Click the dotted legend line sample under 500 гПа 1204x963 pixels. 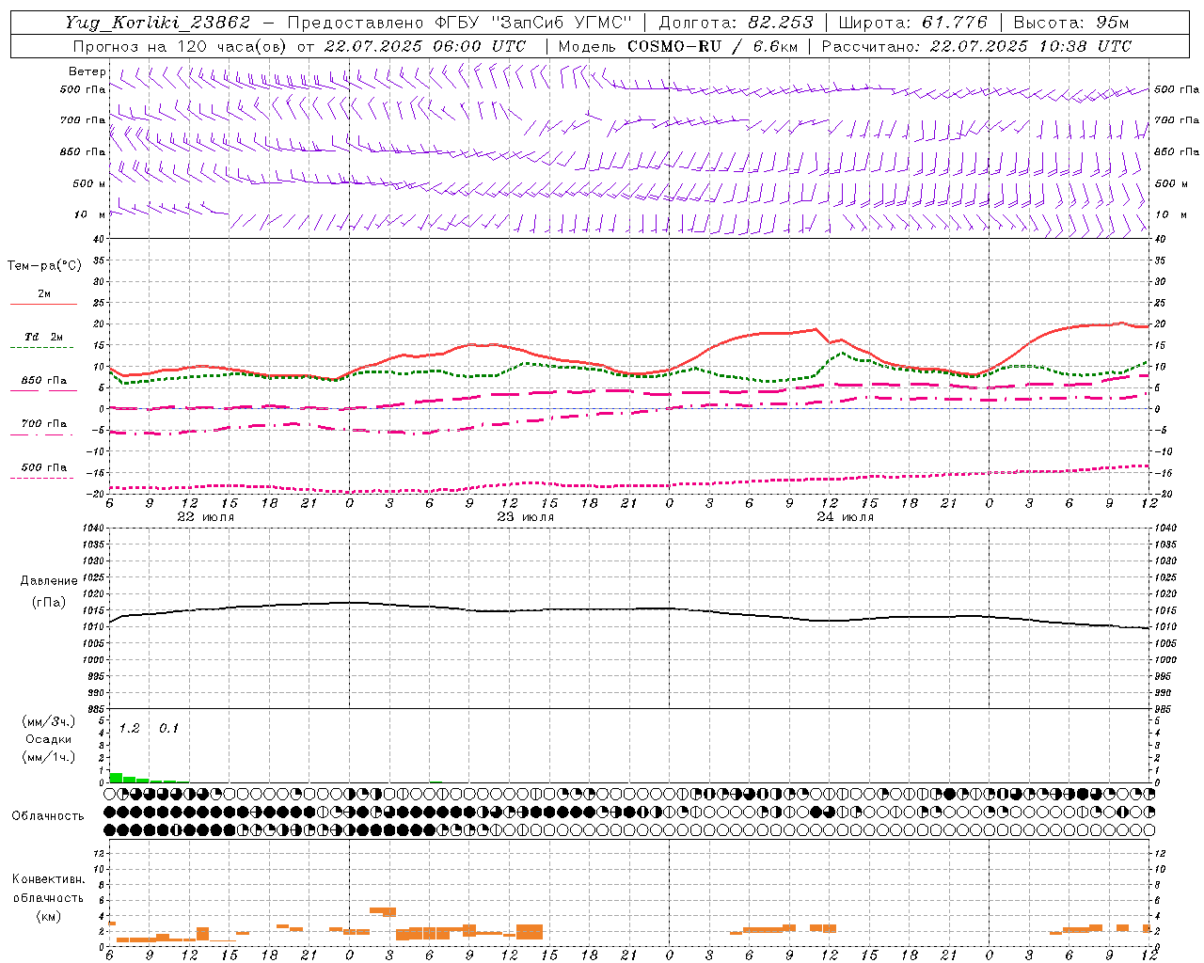click(x=43, y=478)
